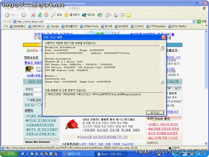Open the '카드빚? 장기할부로 해결' event link
Screen dimensions: 209x157
coord(41,120)
